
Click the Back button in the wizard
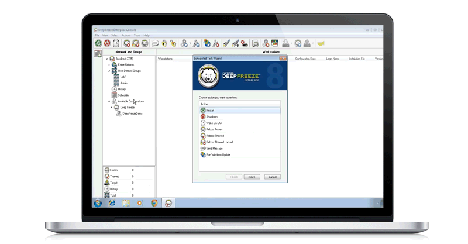(234, 177)
